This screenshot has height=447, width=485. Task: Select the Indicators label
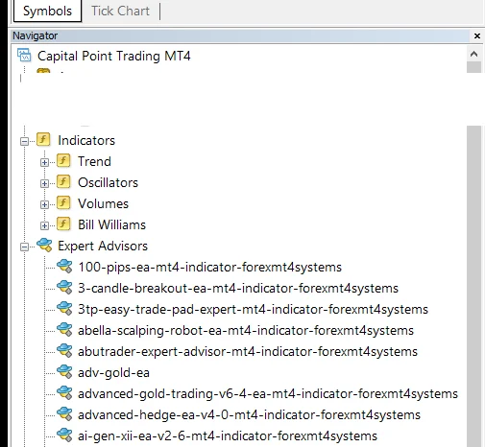pos(86,141)
